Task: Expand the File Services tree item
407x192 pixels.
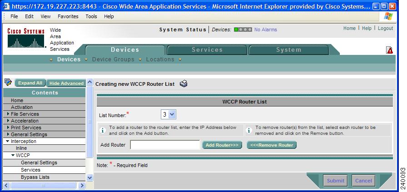Action: 8,113
